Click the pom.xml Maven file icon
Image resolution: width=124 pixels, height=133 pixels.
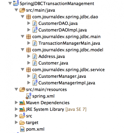click(x=22, y=129)
